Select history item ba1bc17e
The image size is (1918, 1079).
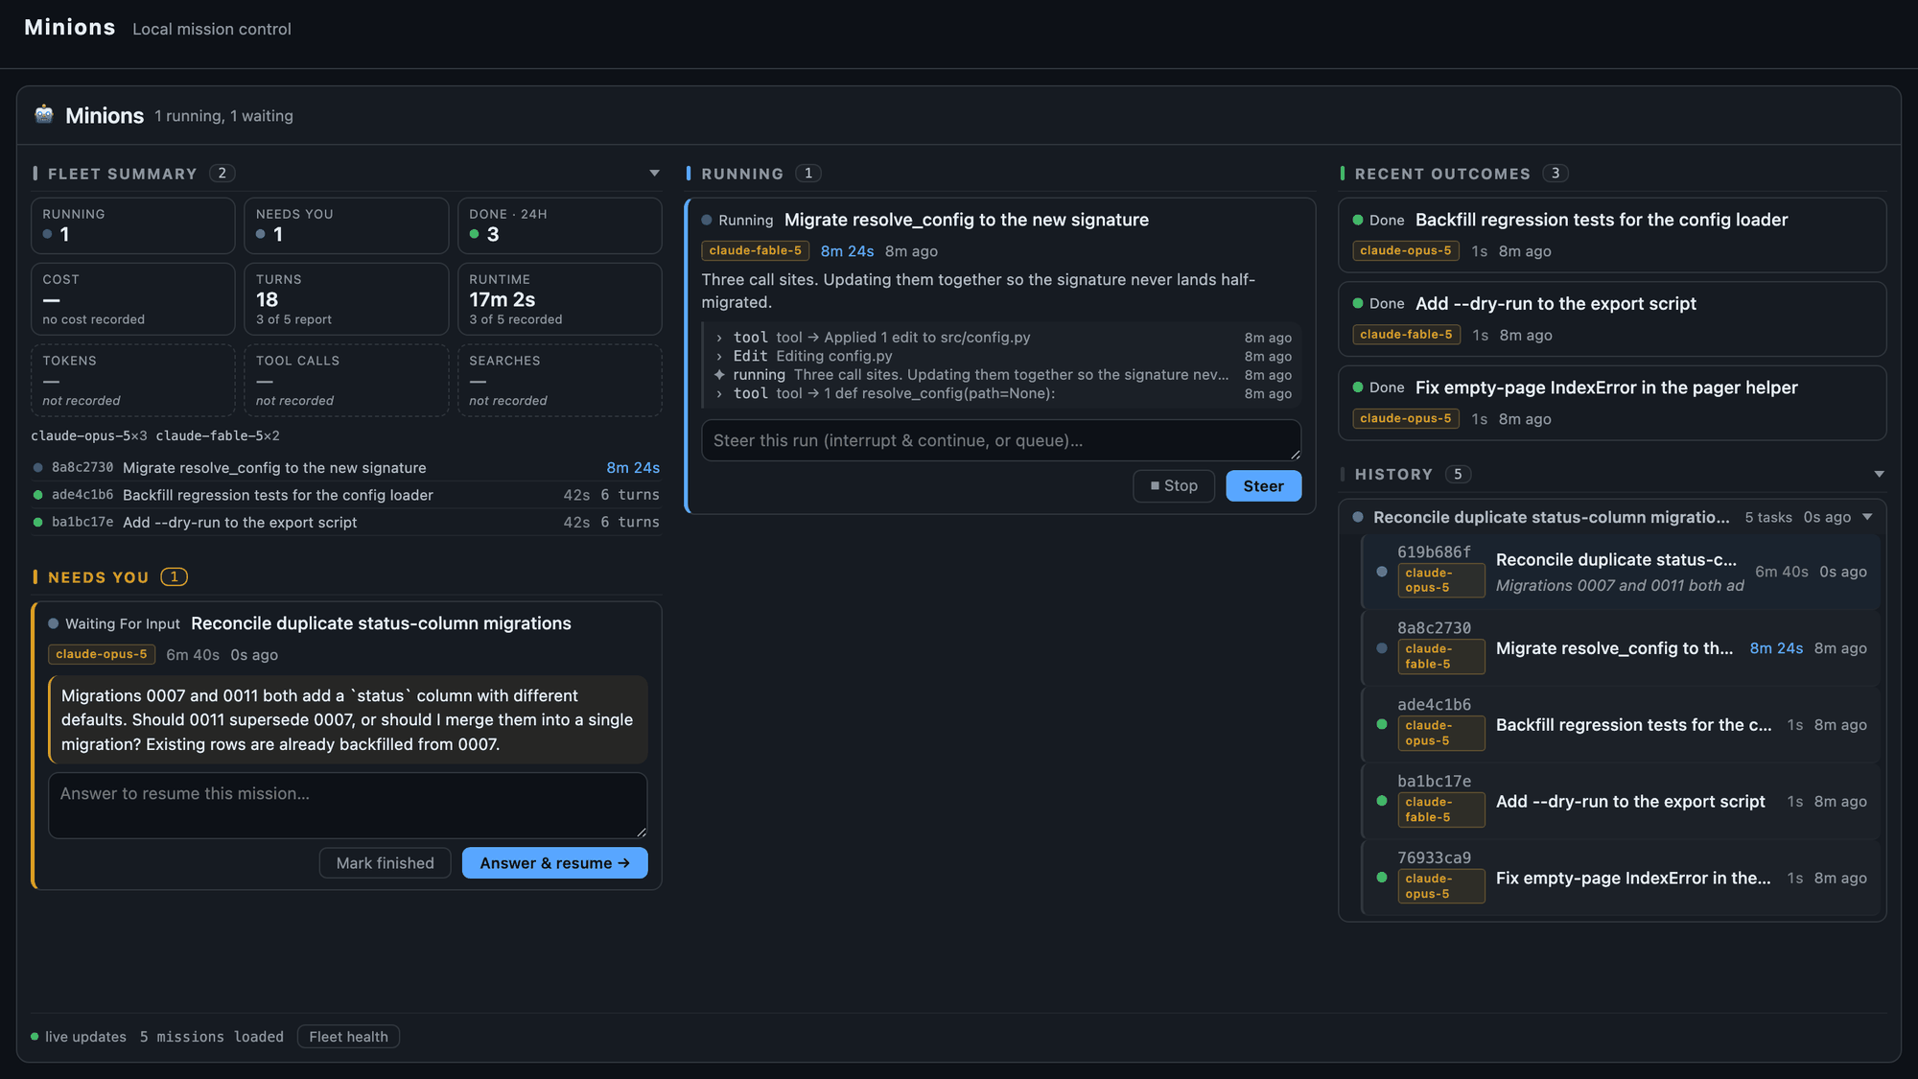1621,802
